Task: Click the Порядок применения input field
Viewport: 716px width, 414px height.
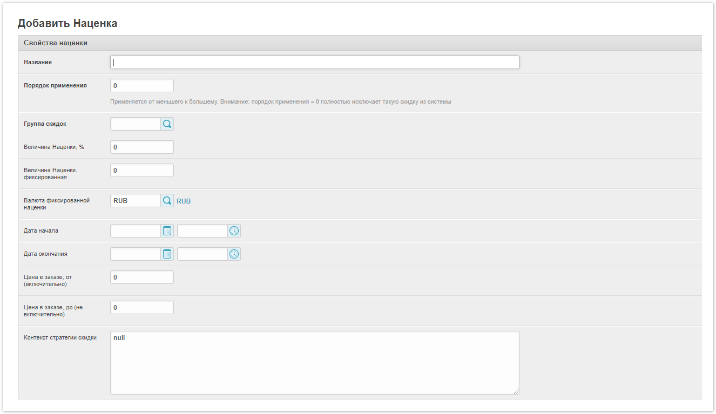Action: click(142, 86)
